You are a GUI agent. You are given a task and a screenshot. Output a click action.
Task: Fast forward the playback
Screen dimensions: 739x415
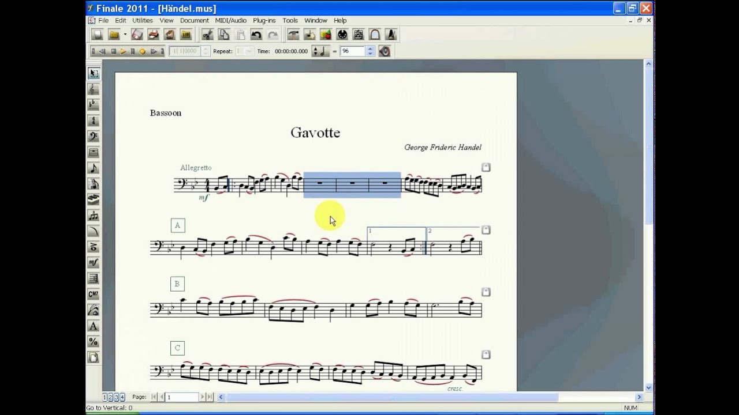154,51
